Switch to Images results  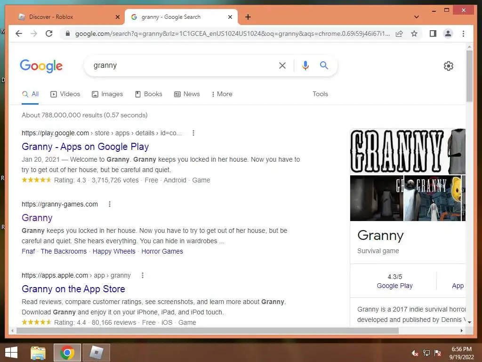107,94
